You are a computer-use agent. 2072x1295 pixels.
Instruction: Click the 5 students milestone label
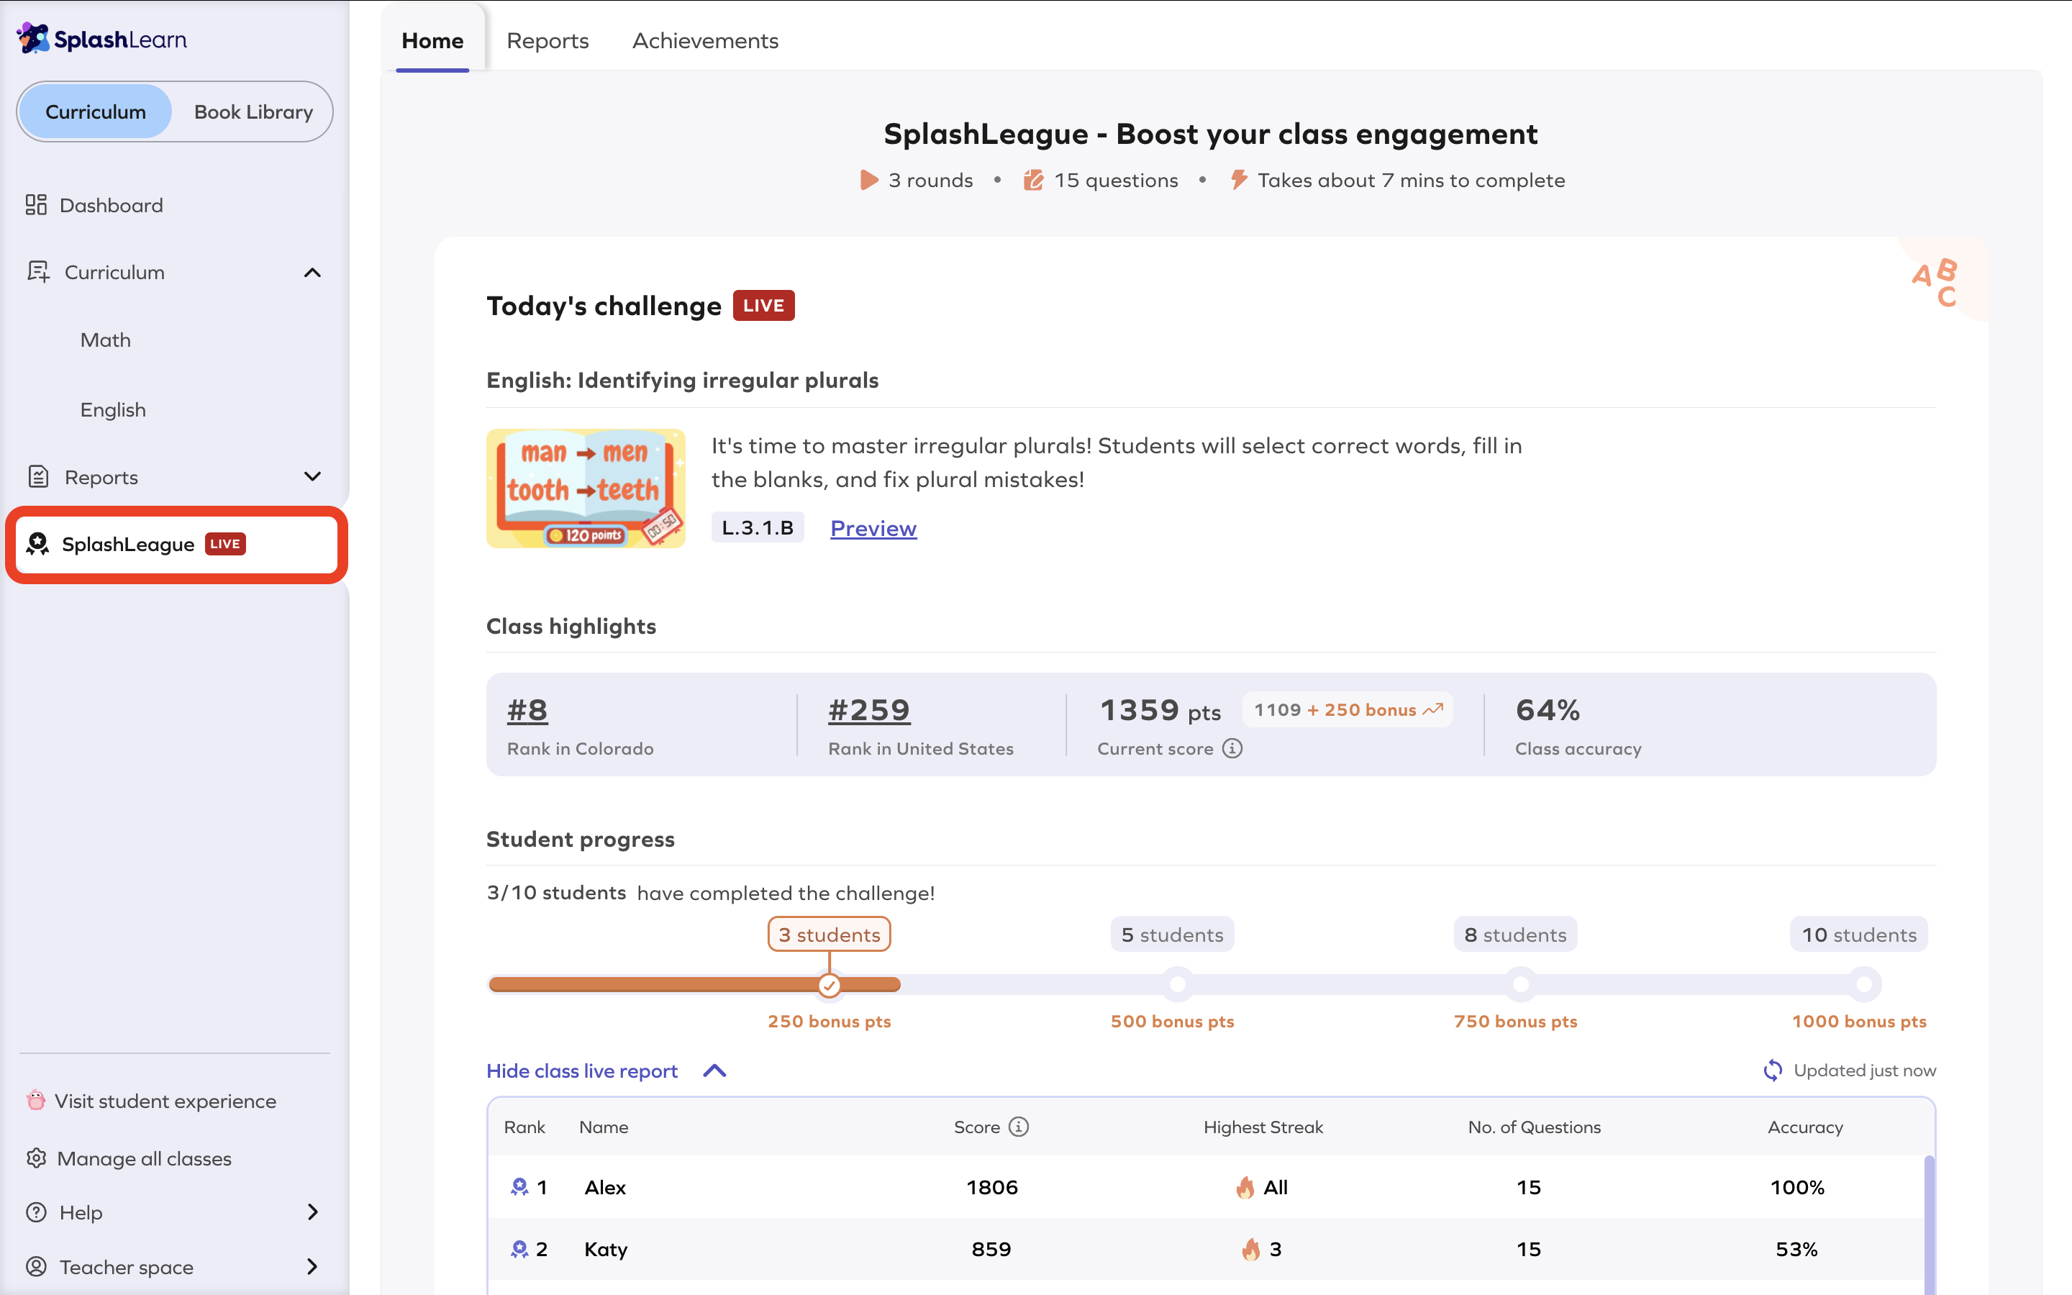[x=1172, y=935]
